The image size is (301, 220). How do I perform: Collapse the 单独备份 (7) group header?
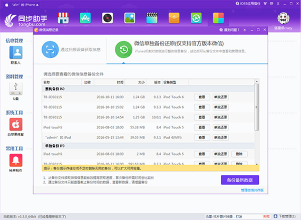pos(148,146)
